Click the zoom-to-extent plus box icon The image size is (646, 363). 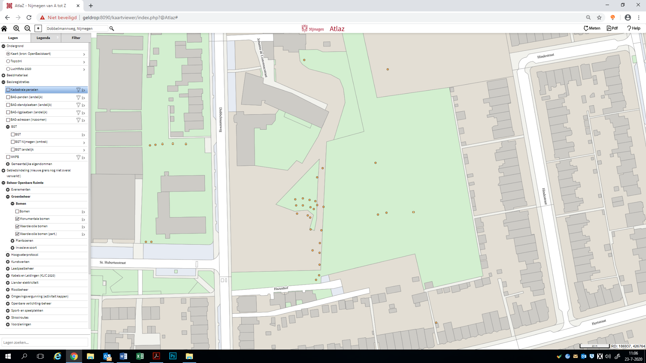38,29
